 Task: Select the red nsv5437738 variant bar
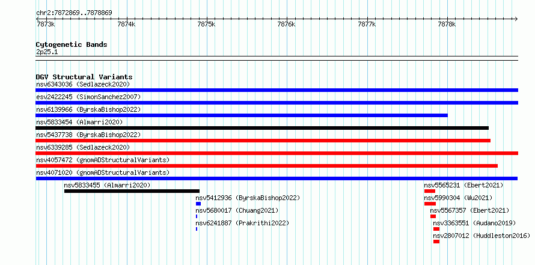(x=263, y=141)
